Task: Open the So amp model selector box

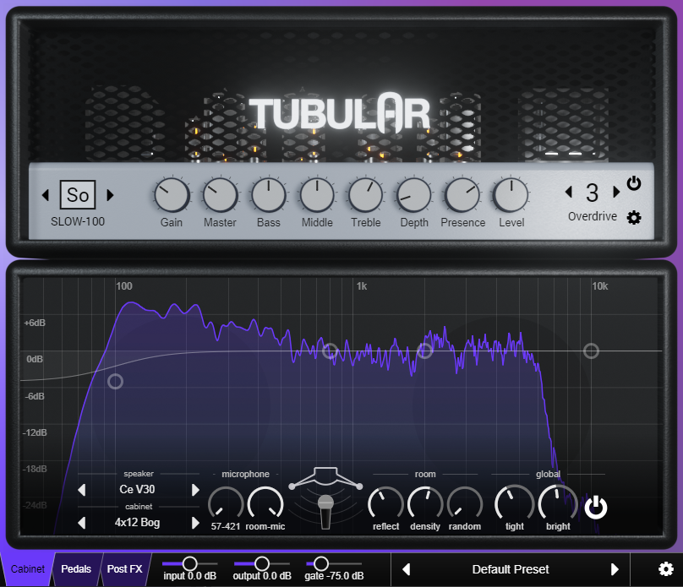Action: click(78, 194)
